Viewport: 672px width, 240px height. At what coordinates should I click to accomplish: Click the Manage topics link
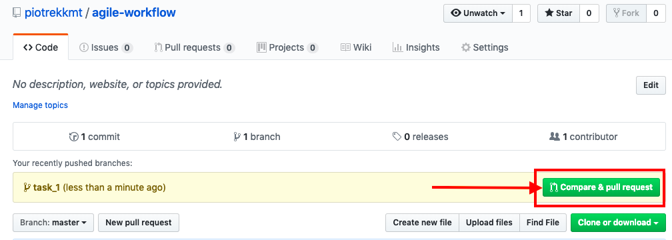pyautogui.click(x=40, y=105)
